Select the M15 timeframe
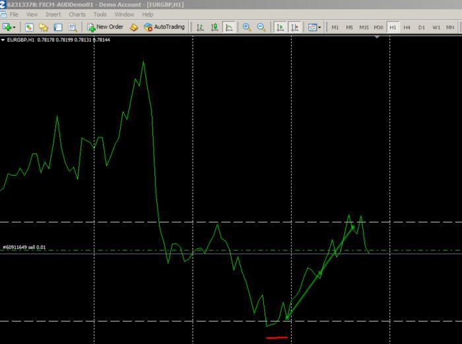462x344 pixels. point(364,27)
